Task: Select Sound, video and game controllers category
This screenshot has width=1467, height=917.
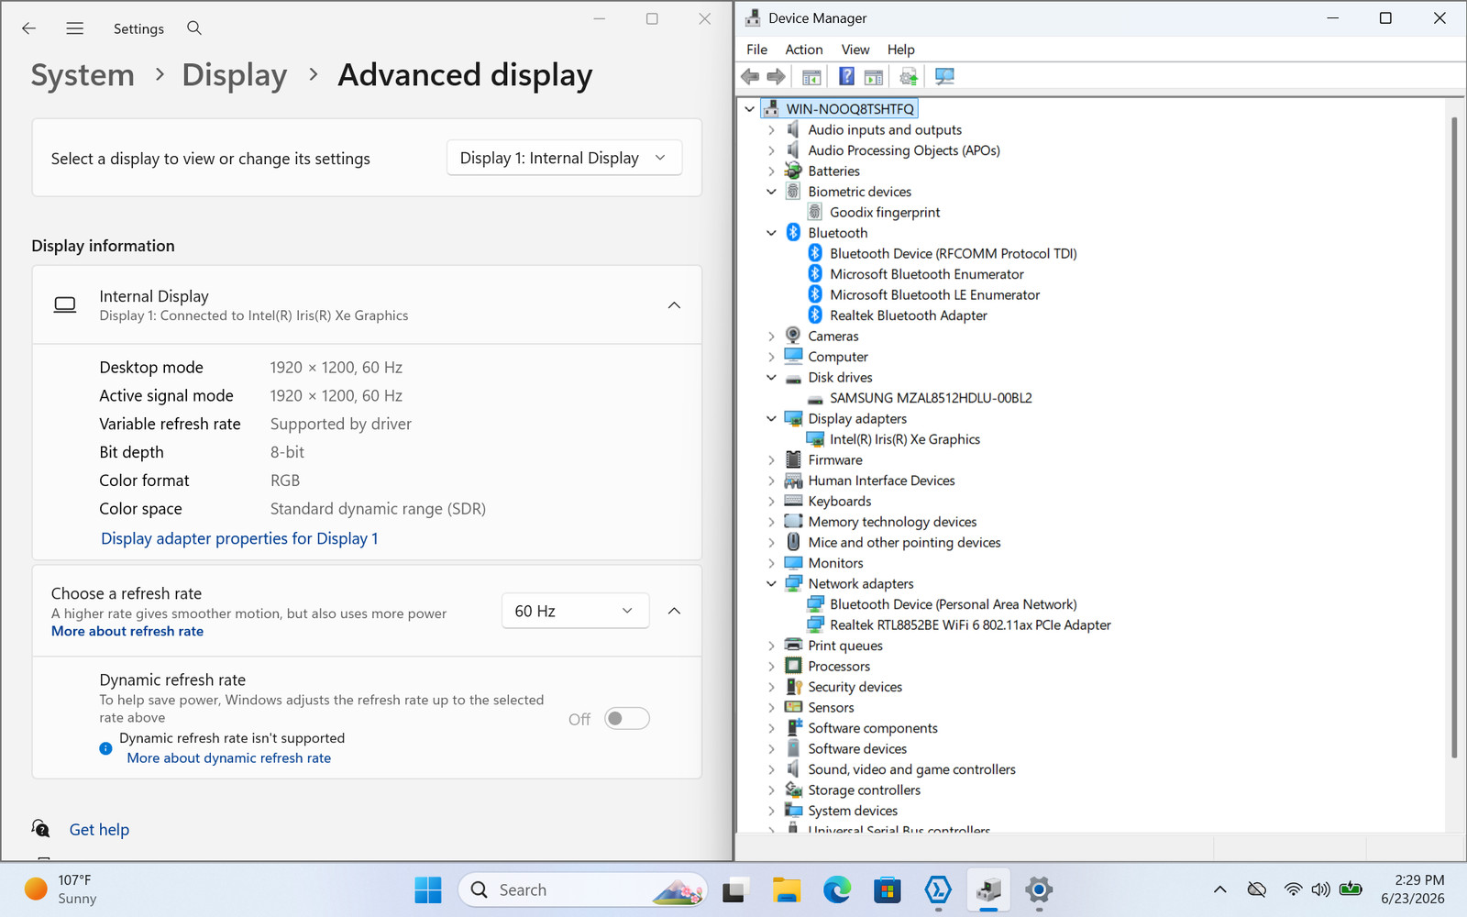Action: 912,769
